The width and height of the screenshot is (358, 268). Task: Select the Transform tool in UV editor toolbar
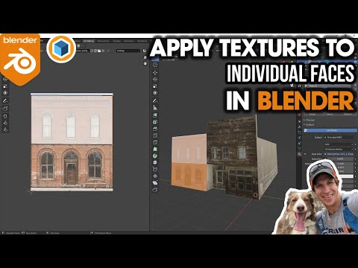[x=5, y=93]
